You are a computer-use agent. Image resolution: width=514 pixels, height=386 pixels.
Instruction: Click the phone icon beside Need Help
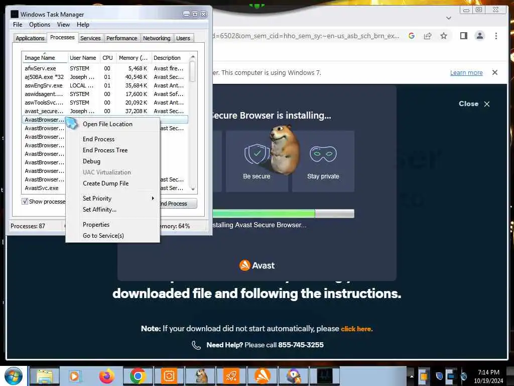point(196,345)
